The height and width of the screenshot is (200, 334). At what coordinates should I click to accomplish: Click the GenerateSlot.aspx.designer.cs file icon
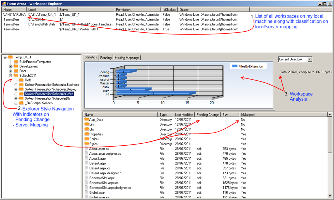(86, 188)
